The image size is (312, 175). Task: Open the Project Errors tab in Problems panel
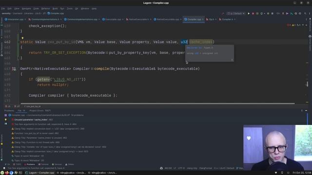[x=40, y=110]
